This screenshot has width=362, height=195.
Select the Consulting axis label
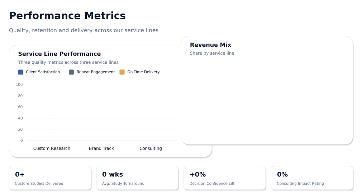point(151,148)
